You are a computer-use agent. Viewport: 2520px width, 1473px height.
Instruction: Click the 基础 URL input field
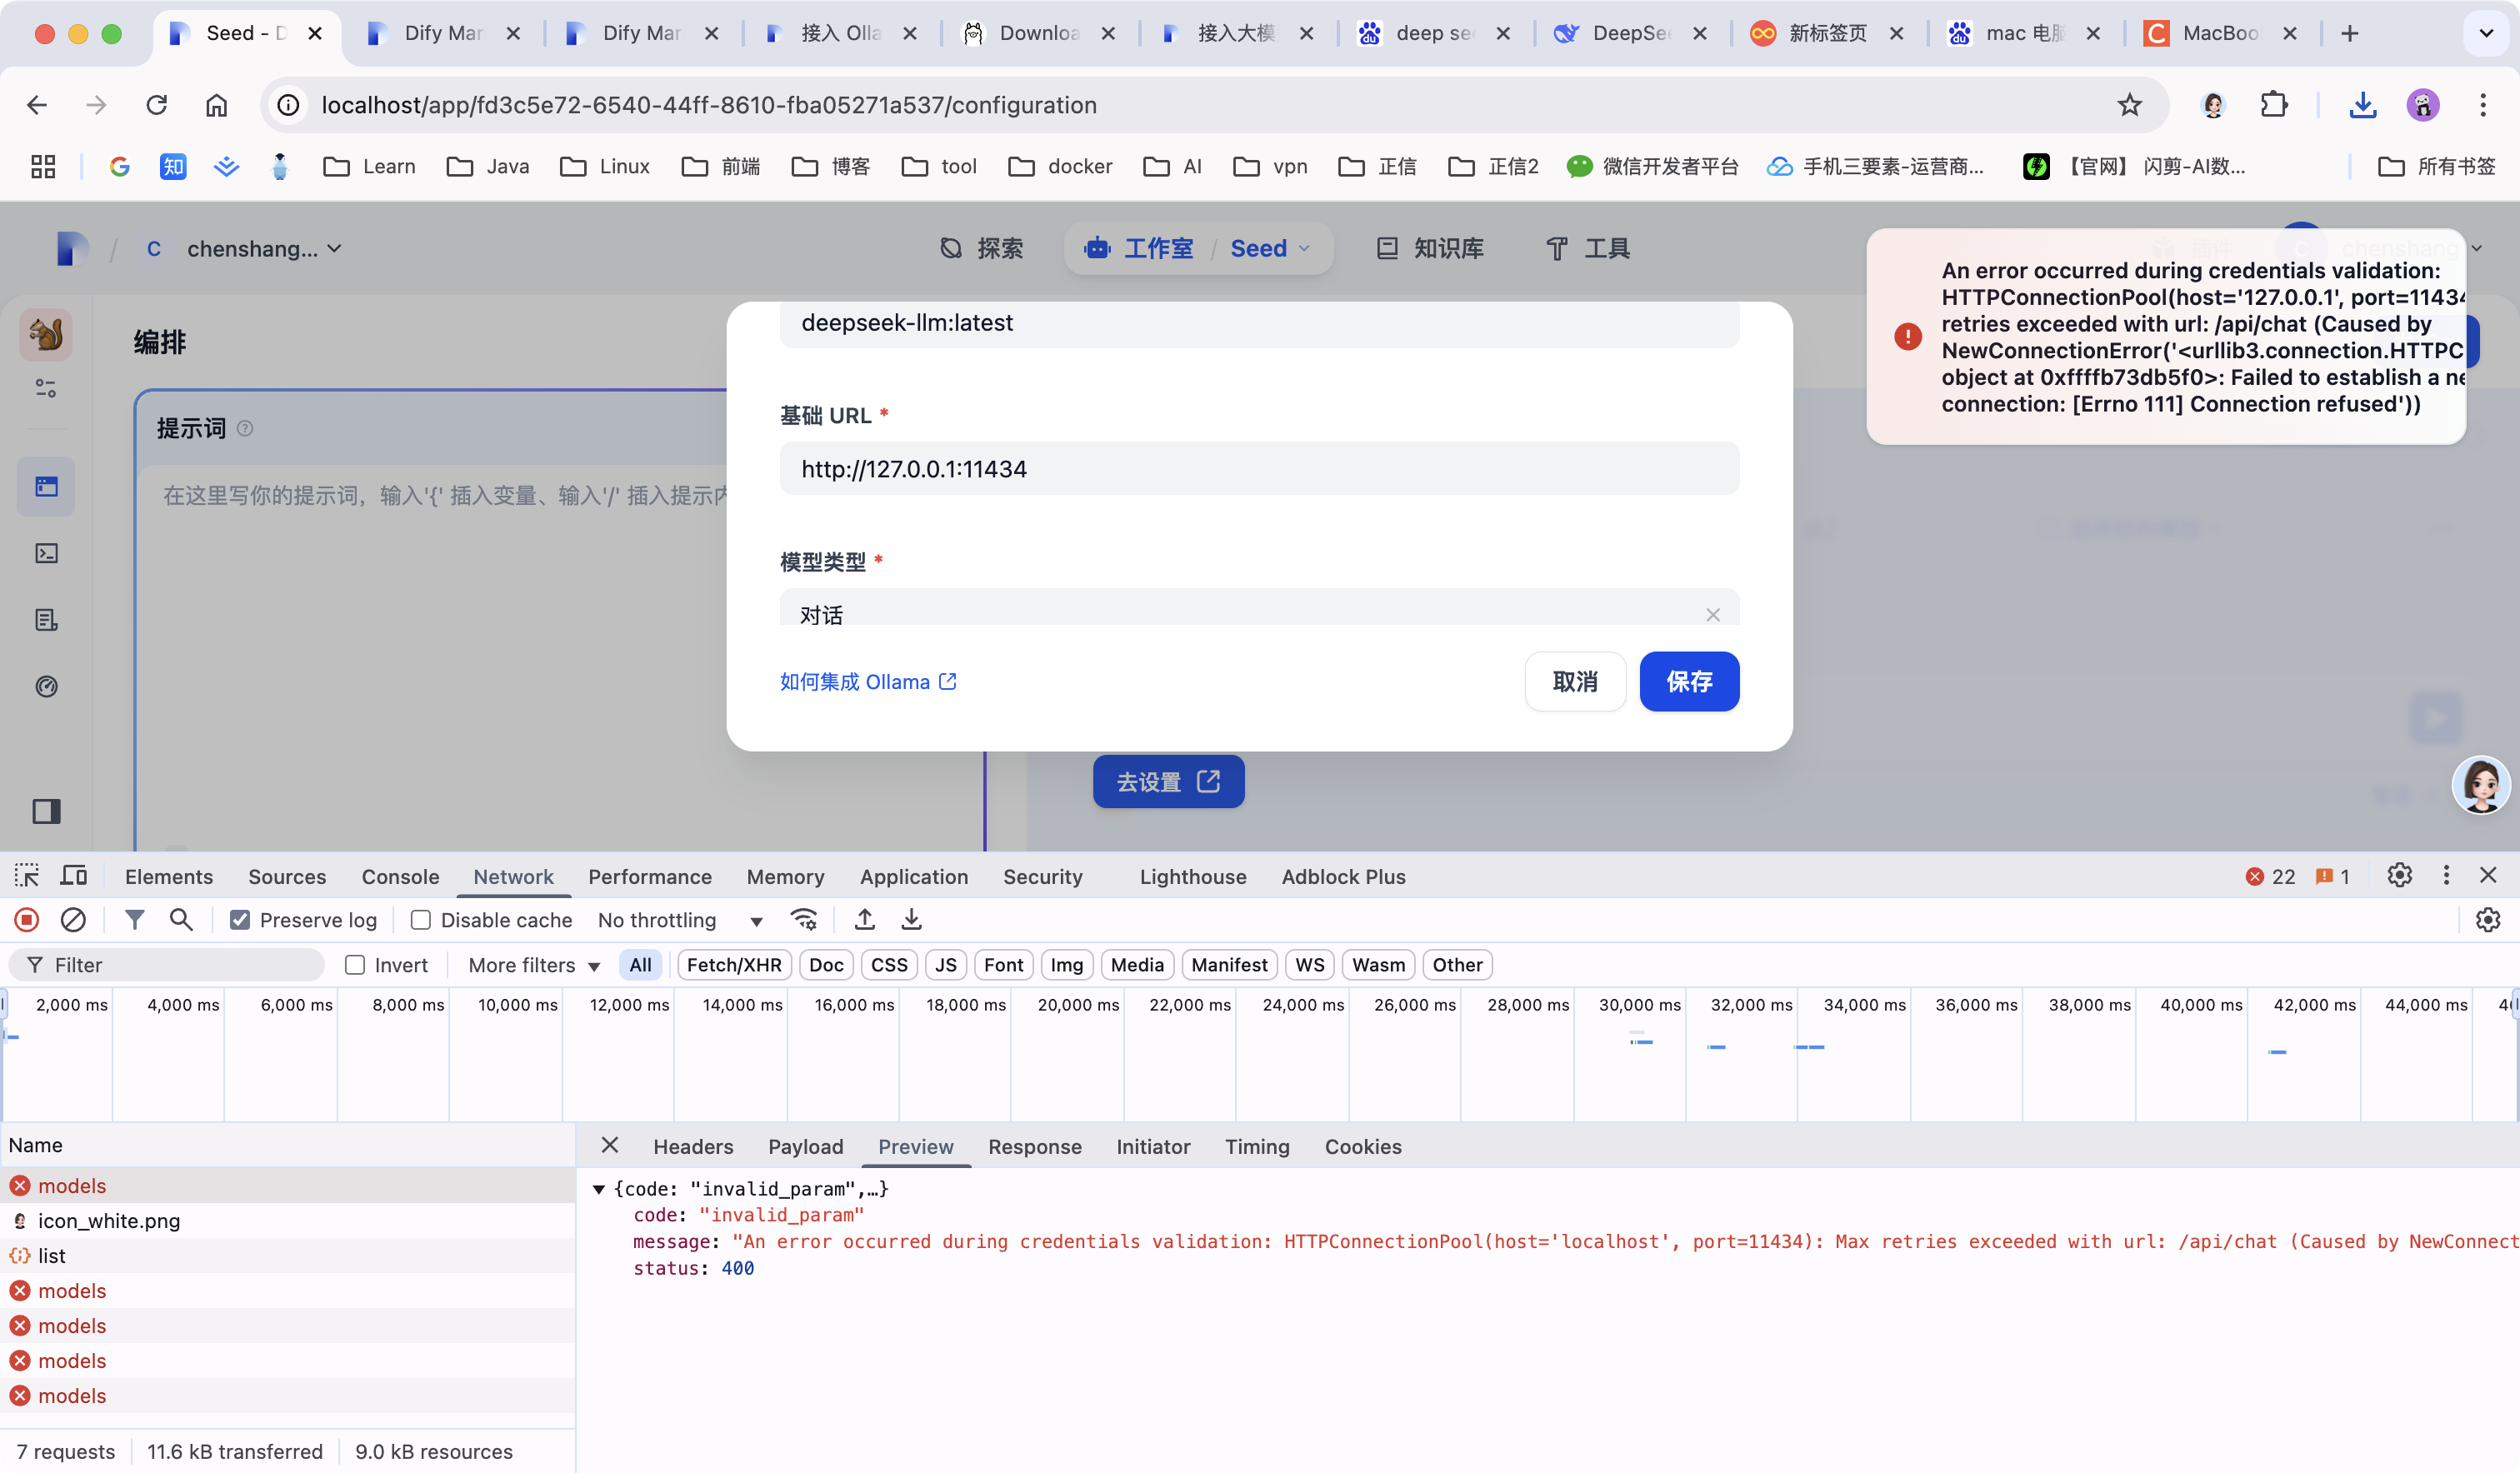1258,469
